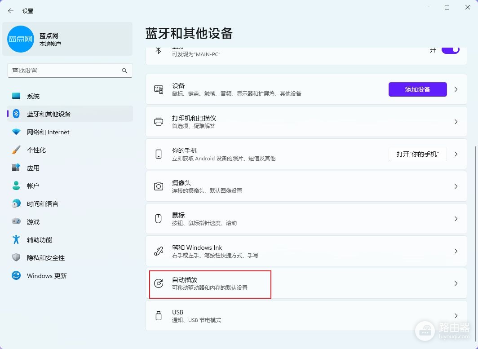Open 个性化 settings category
This screenshot has height=349, width=478.
point(70,150)
